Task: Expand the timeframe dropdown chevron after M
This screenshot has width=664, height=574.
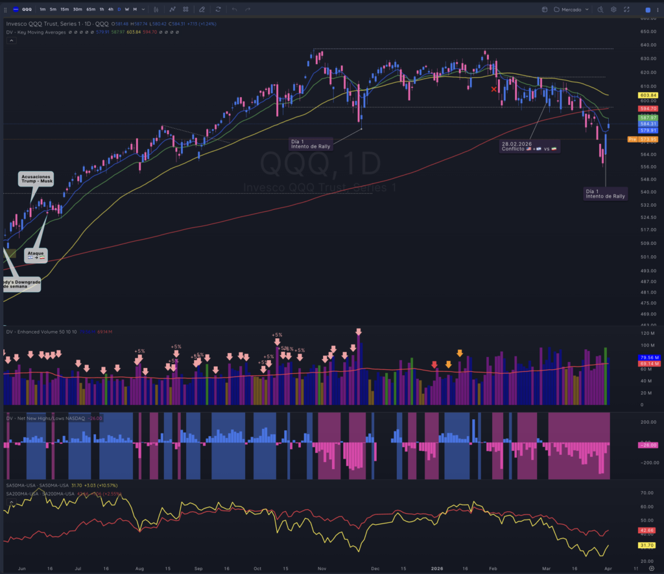Action: (143, 9)
